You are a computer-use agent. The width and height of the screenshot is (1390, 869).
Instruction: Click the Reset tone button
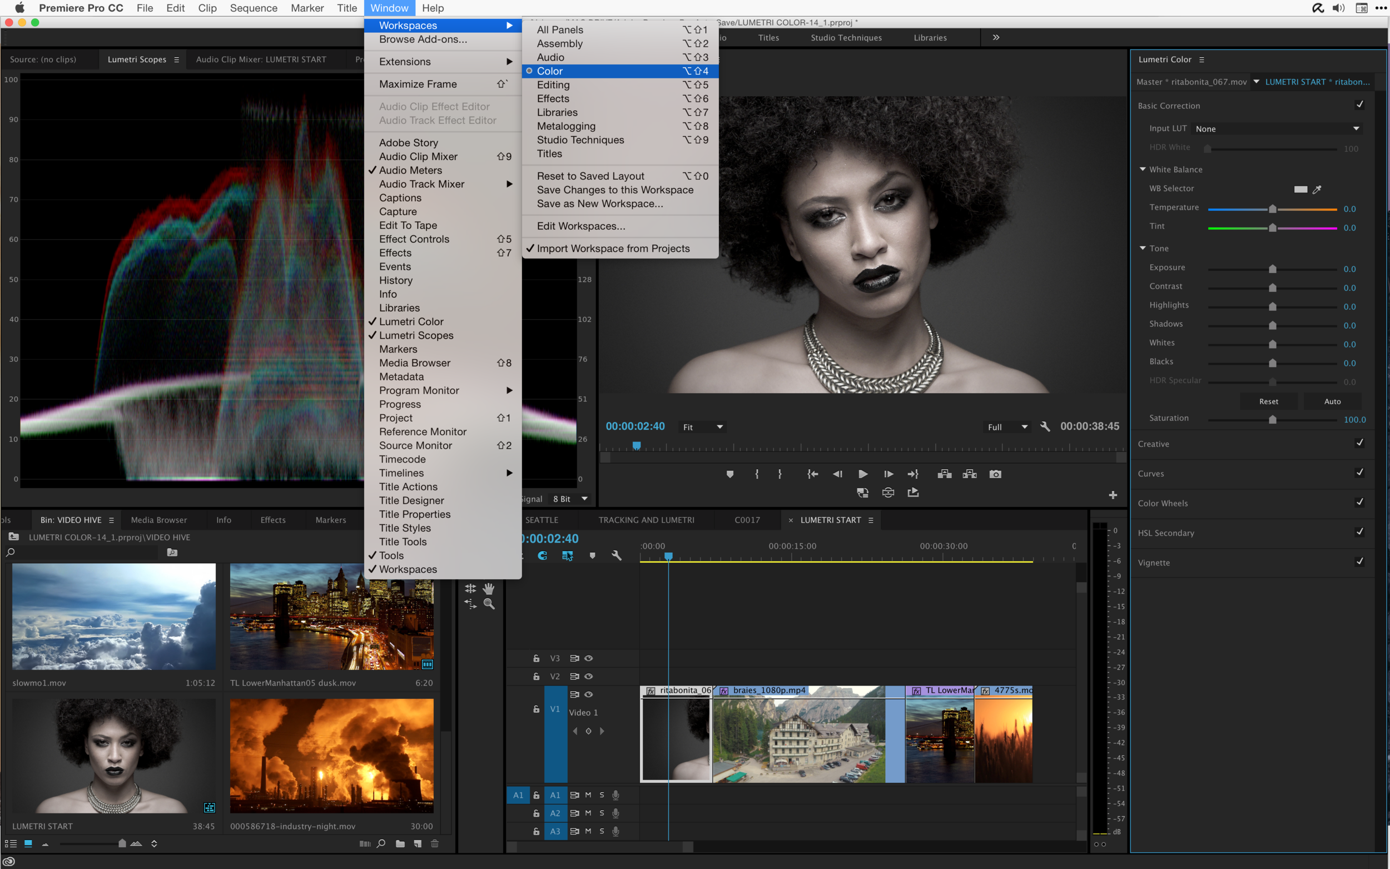click(1268, 401)
